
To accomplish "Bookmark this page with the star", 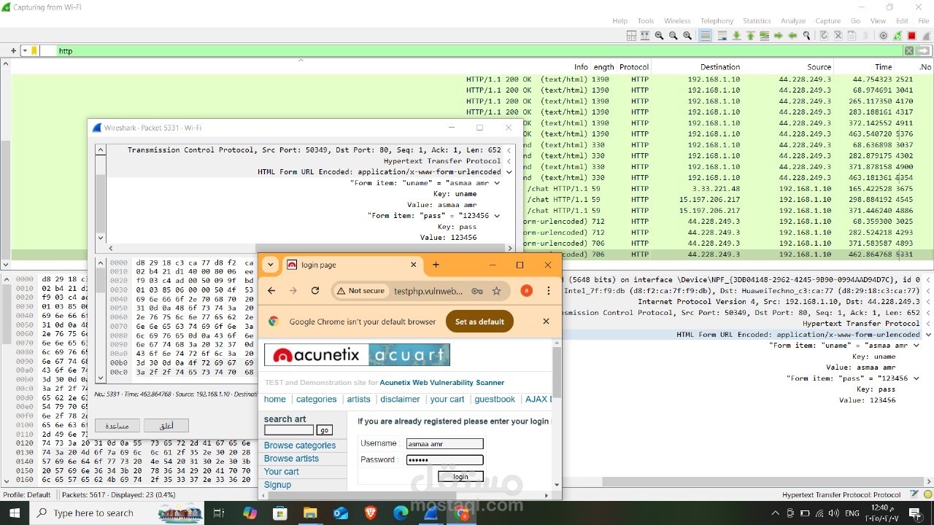I will point(497,291).
